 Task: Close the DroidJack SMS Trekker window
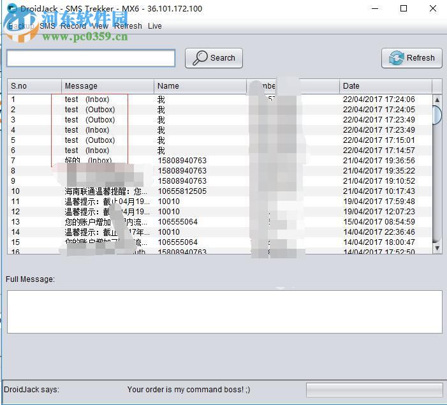[x=433, y=8]
